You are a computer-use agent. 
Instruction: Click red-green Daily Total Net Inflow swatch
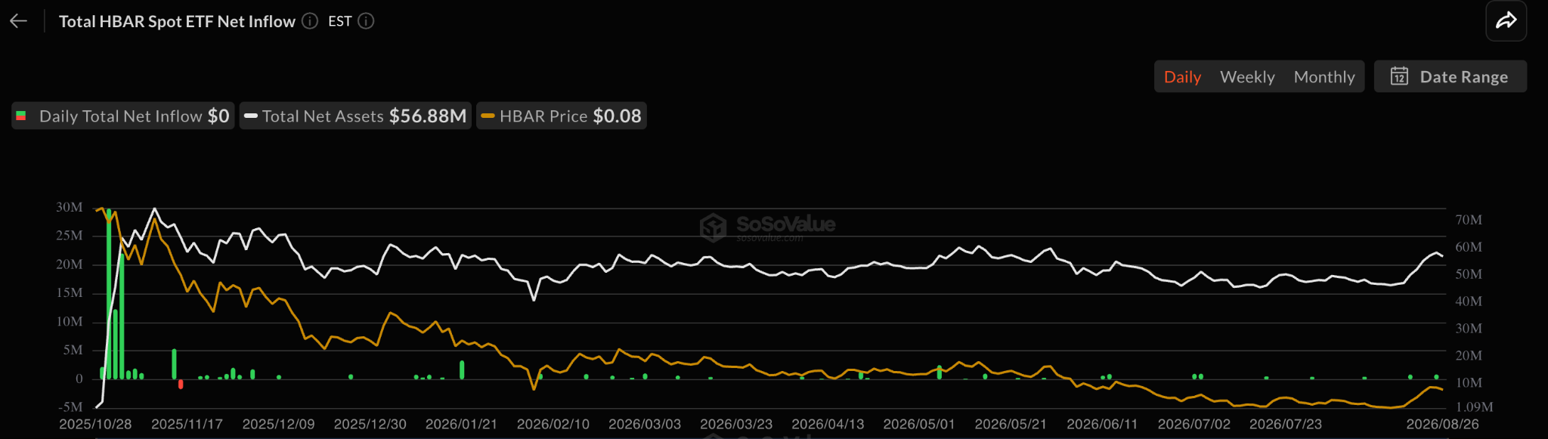21,116
